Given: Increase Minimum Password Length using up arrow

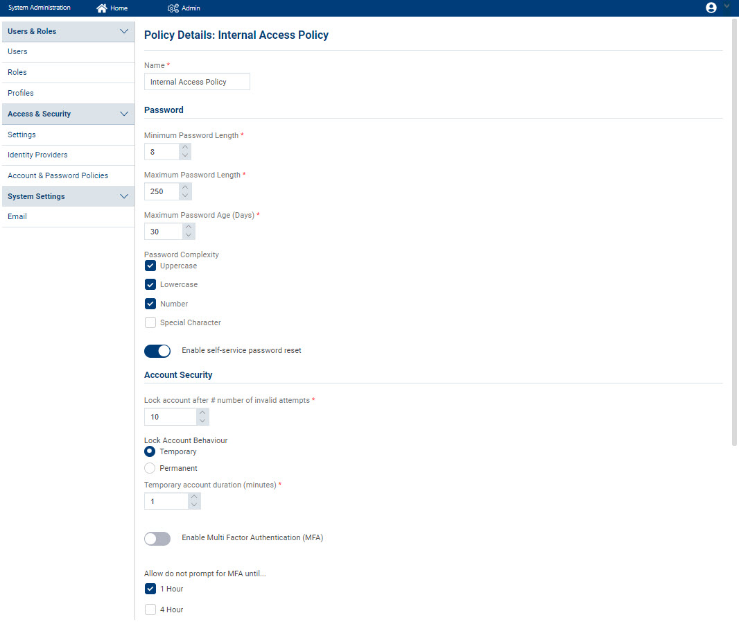Looking at the screenshot, I should 184,148.
